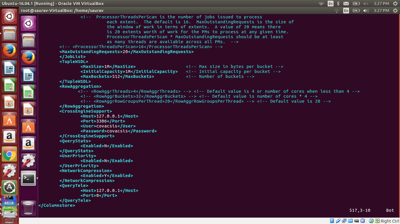This screenshot has height=224, width=400.
Task: Open Terminal from the guest launcher
Action: coord(28,178)
